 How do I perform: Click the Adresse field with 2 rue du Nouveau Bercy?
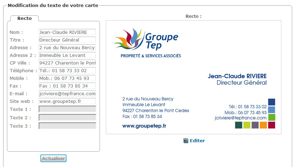coord(67,47)
